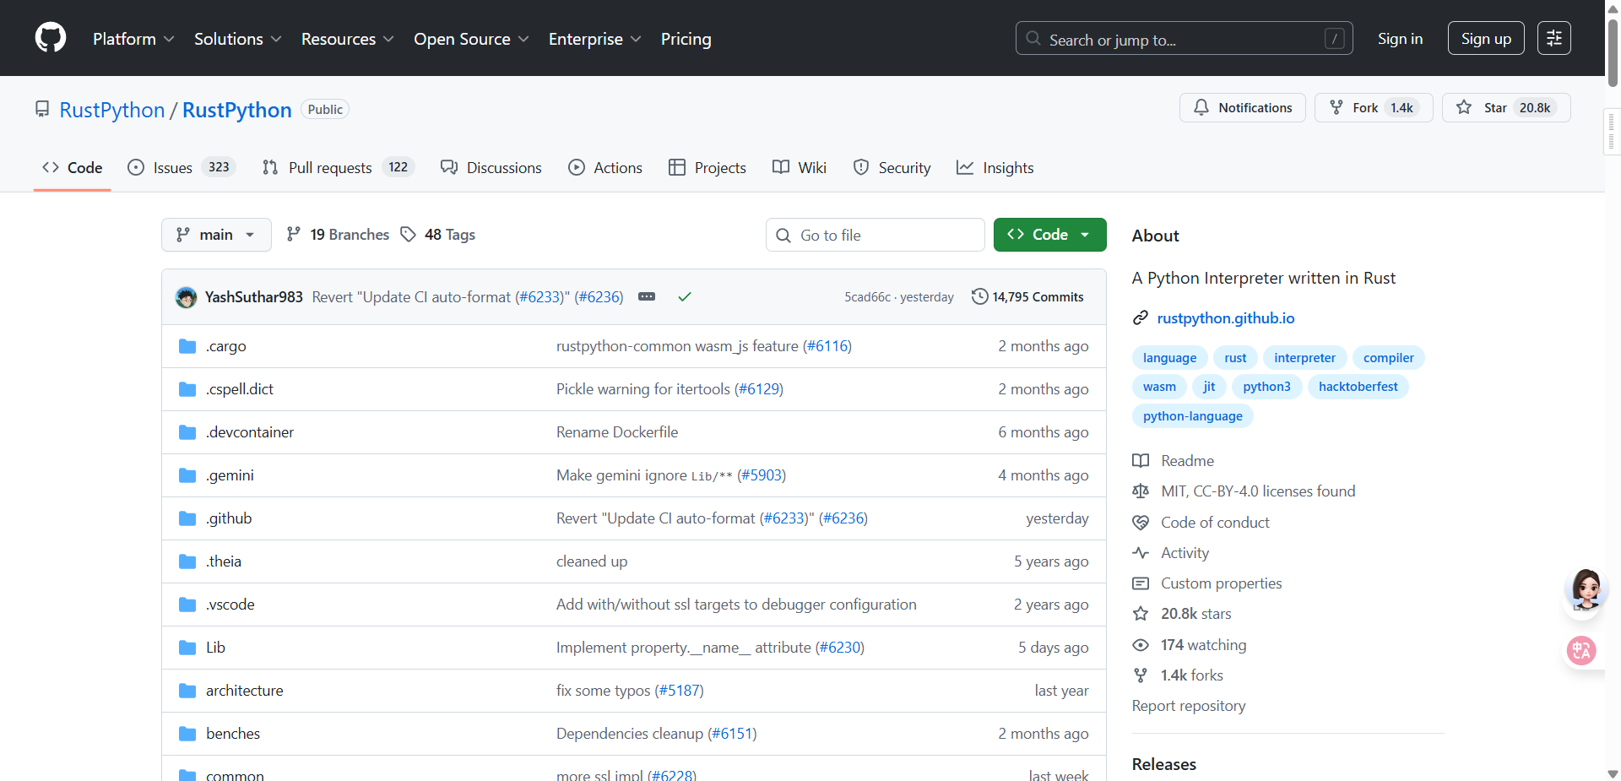Viewport: 1621px width, 781px height.
Task: Open the benches folder icon
Action: pos(187,734)
